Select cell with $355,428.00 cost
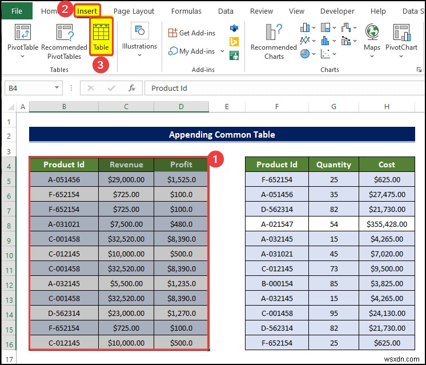 387,224
